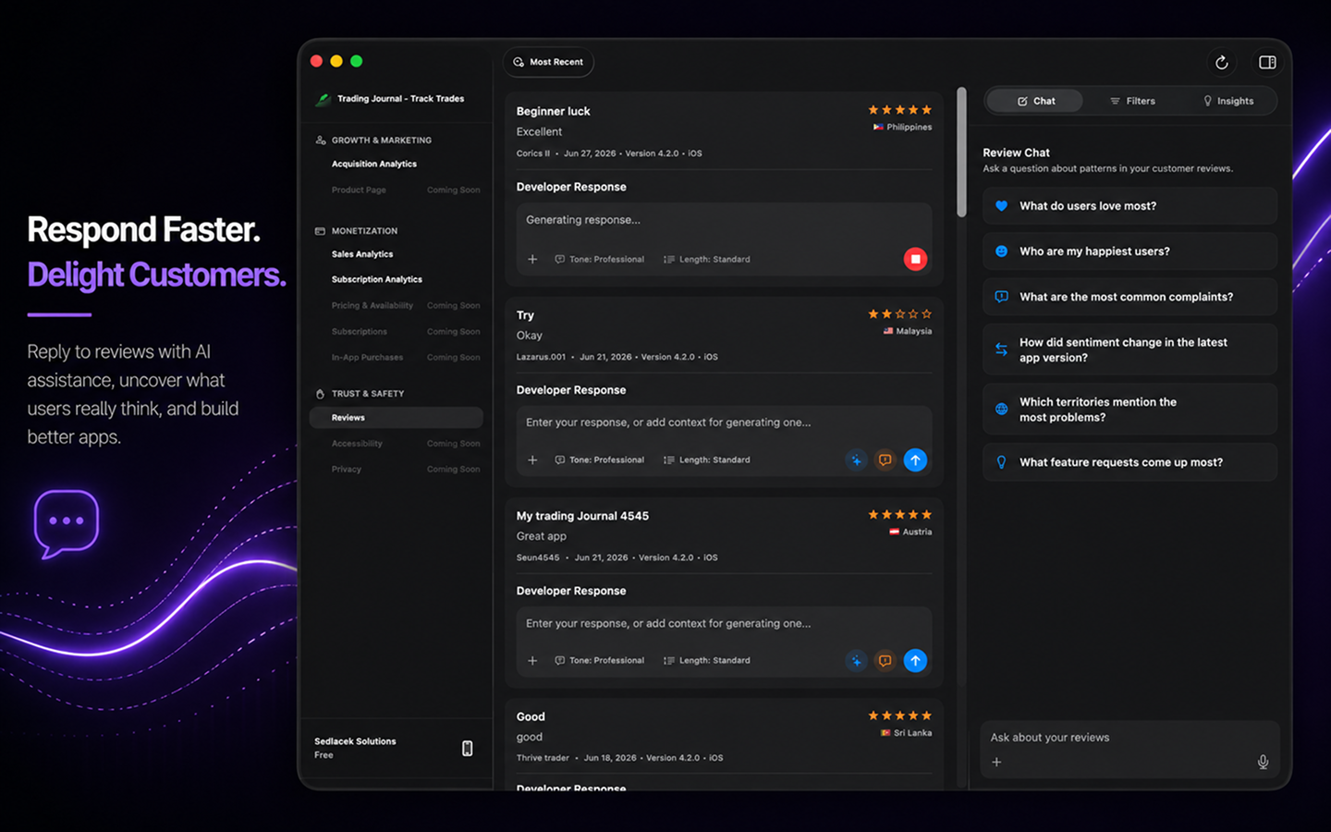
Task: Open Length: Standard in Try review response
Action: click(x=707, y=459)
